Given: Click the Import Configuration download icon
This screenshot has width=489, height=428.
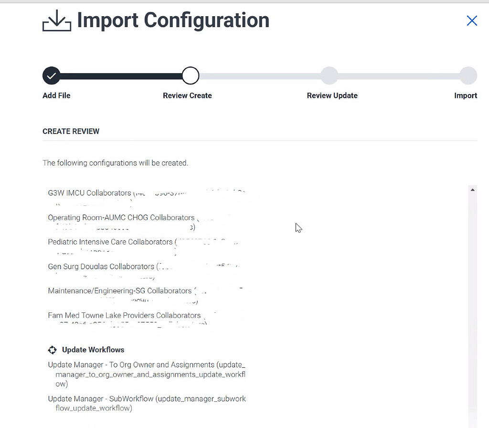Looking at the screenshot, I should point(56,21).
